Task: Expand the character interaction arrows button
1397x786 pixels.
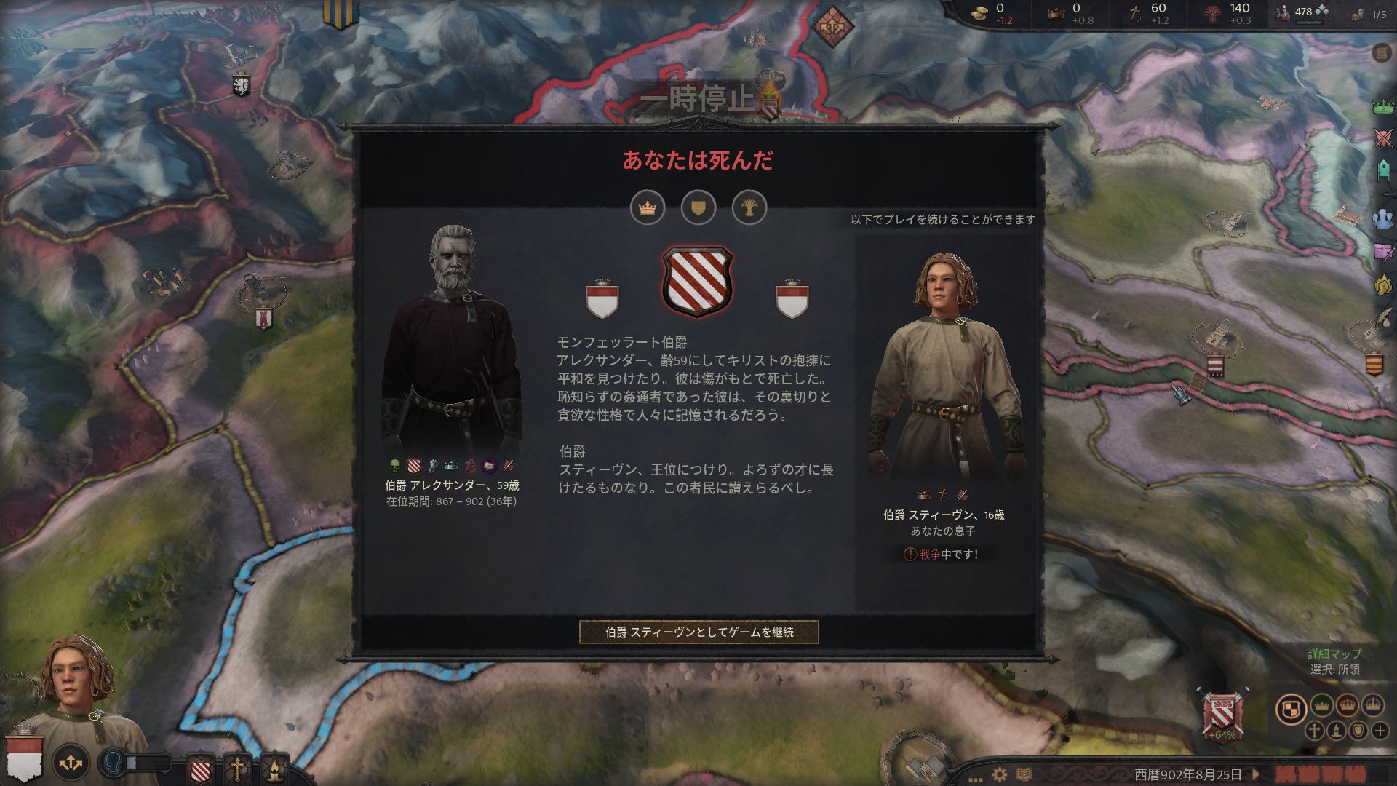Action: 71,763
